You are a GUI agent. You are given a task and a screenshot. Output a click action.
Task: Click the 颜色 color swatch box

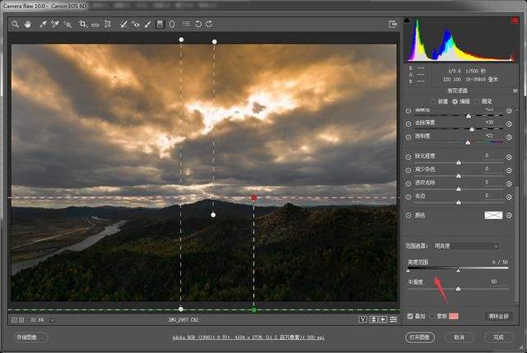(x=493, y=216)
